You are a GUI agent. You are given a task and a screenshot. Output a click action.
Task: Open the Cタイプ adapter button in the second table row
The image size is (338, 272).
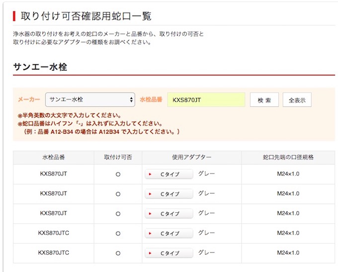tap(169, 194)
